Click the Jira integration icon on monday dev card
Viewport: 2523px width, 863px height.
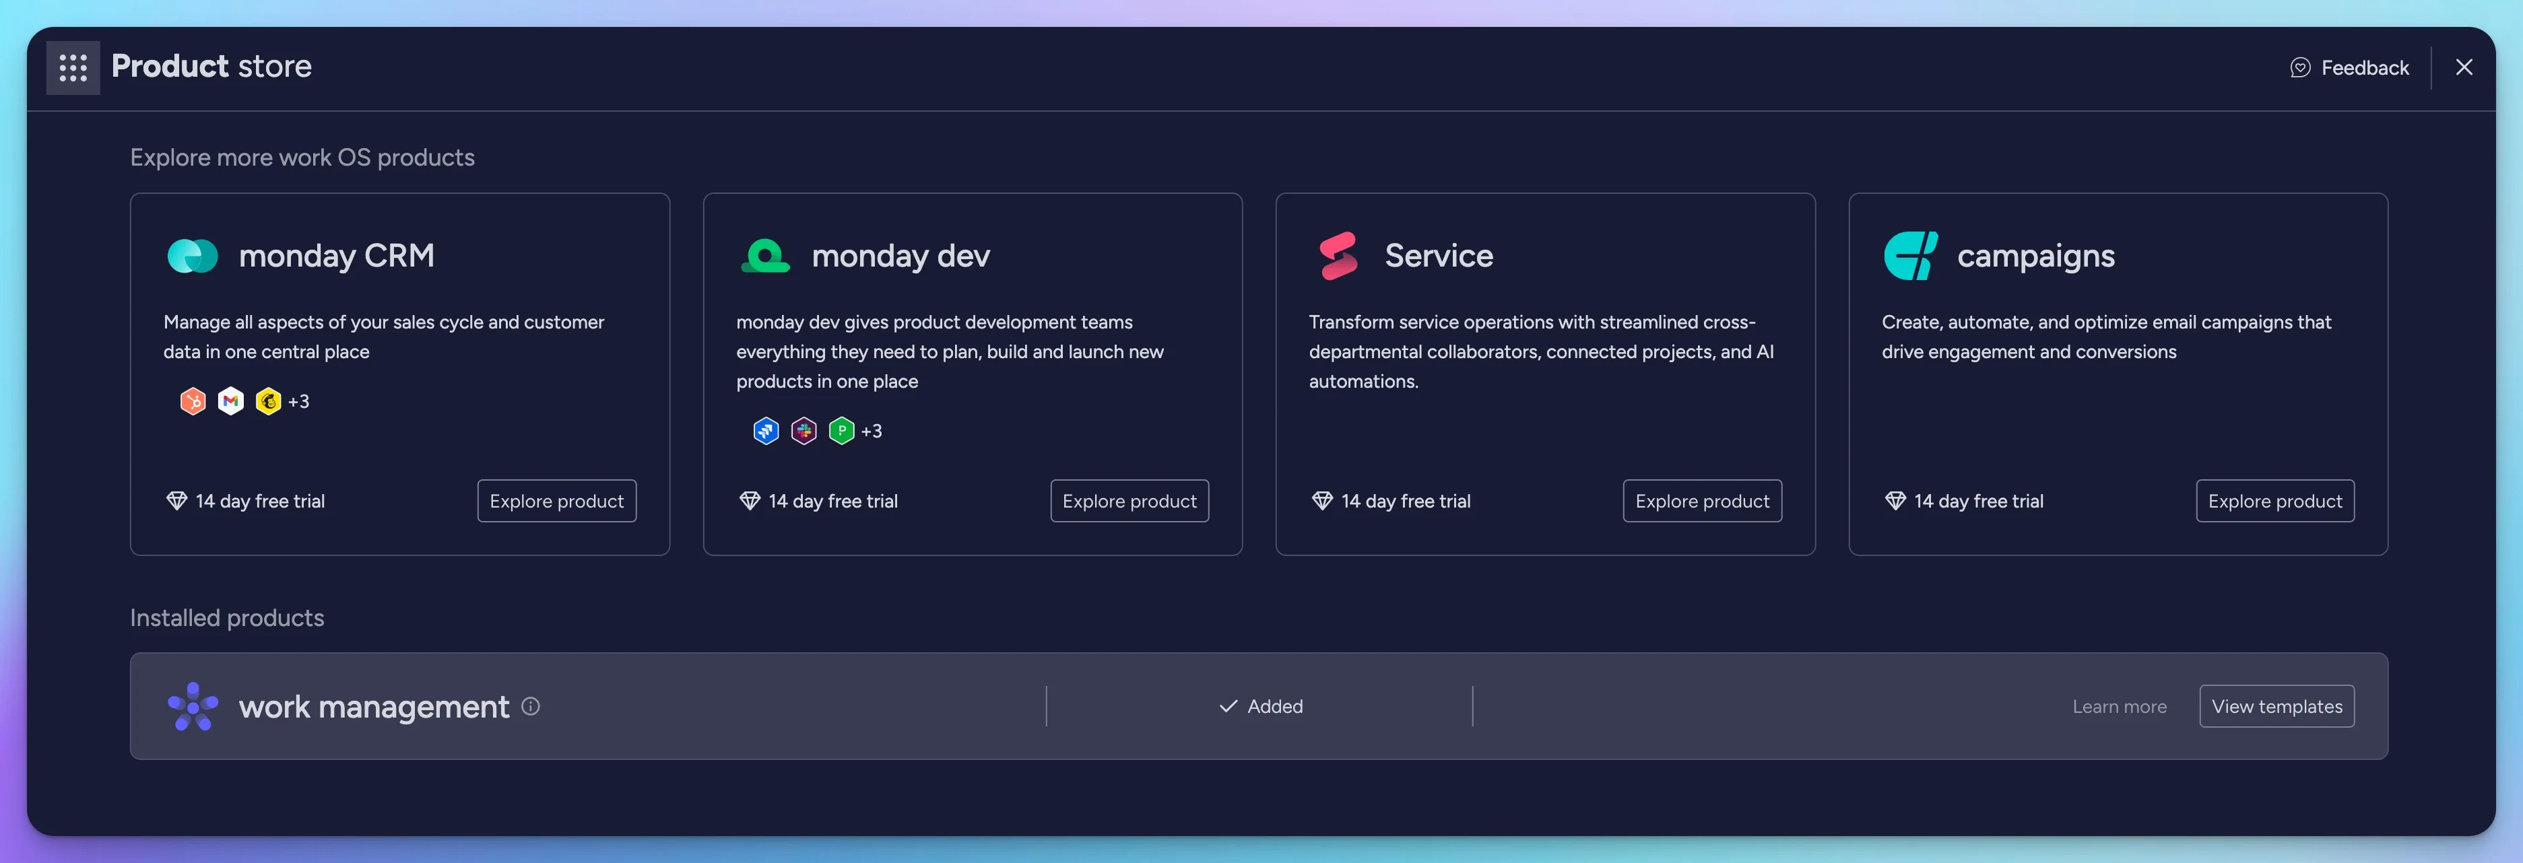click(x=766, y=431)
